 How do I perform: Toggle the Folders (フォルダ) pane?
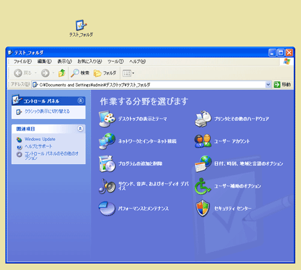click(x=105, y=73)
